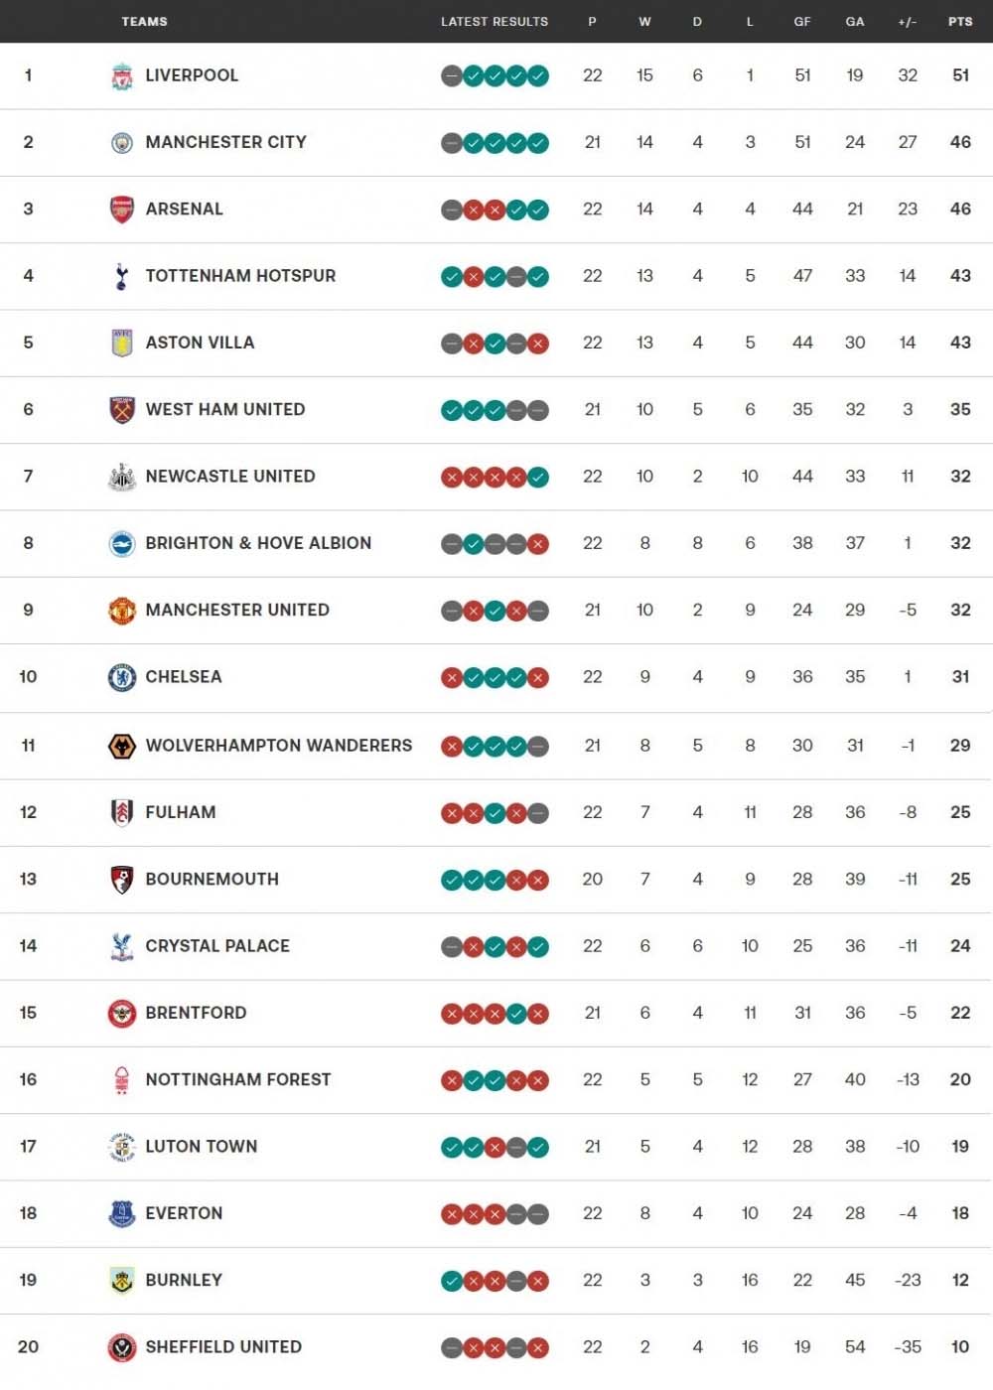Click the Chelsea club crest
Screen dimensions: 993x1390
122,677
